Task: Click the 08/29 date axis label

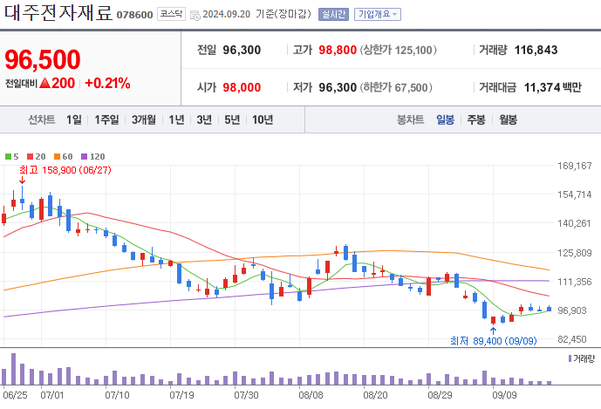Action: pos(440,395)
